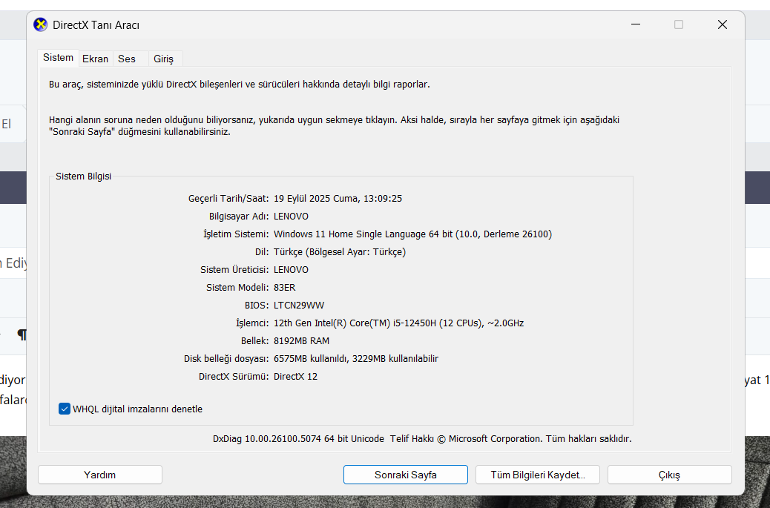Close the DirectX Tanı Aracı window
Image resolution: width=770 pixels, height=508 pixels.
tap(723, 24)
